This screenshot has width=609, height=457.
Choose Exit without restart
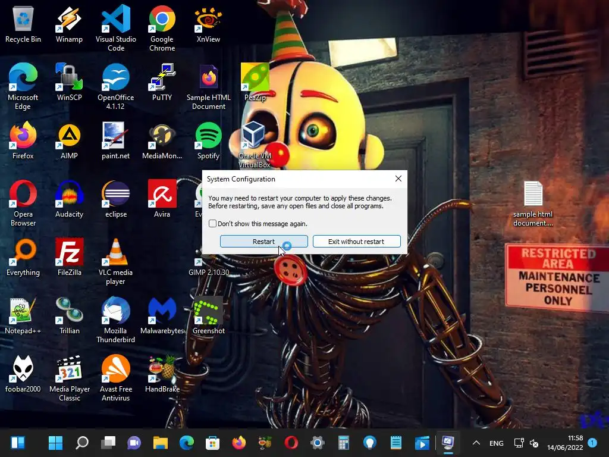[x=357, y=242]
